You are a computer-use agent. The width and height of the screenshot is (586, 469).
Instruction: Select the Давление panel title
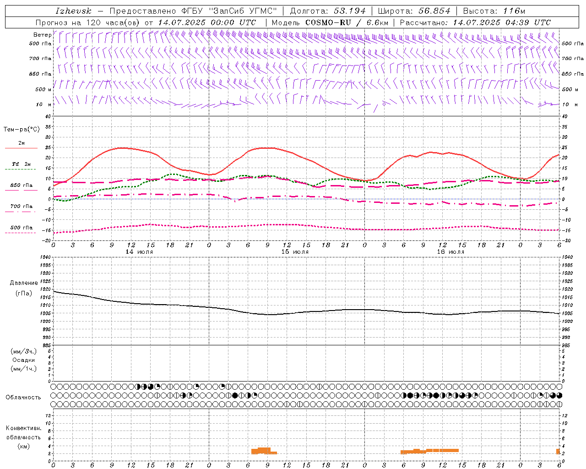(24, 283)
